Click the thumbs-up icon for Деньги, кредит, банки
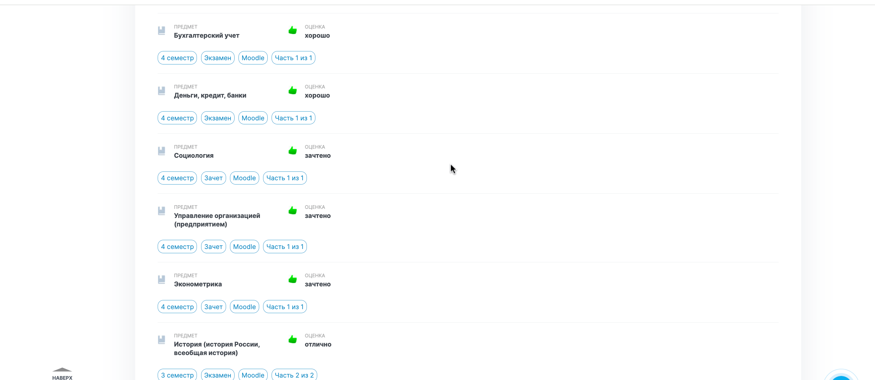 293,90
